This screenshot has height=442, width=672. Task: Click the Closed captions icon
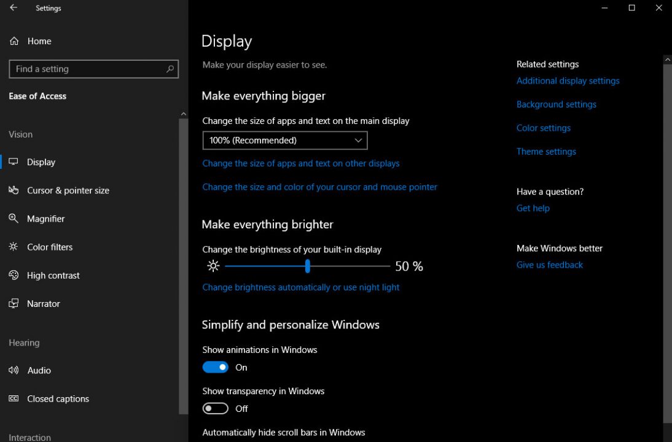[x=14, y=398]
